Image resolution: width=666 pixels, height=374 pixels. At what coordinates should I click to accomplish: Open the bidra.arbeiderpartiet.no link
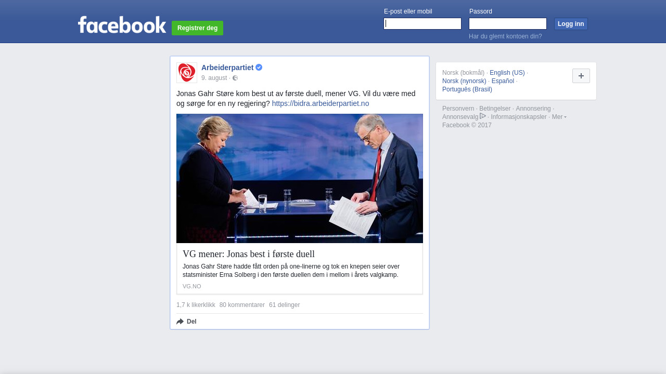click(x=321, y=103)
